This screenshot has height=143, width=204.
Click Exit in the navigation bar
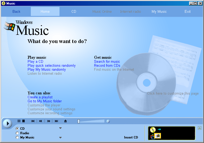pos(188,12)
